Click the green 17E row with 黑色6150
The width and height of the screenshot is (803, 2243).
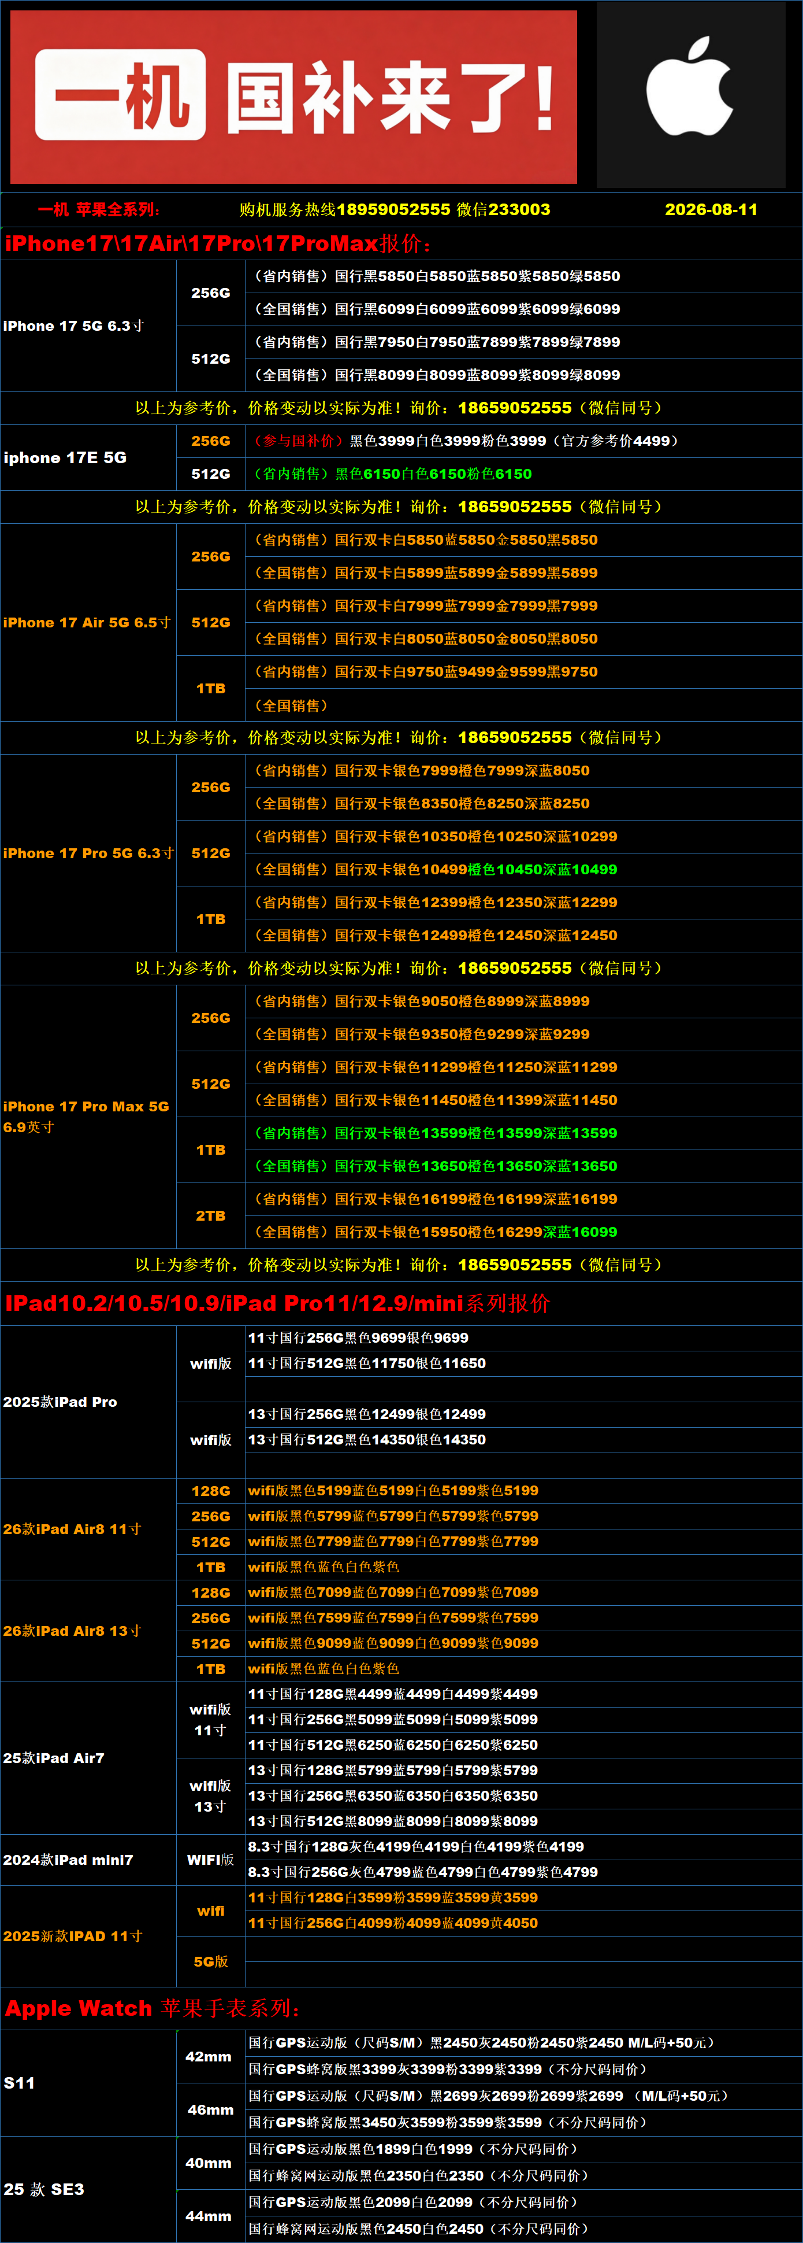[x=524, y=475]
